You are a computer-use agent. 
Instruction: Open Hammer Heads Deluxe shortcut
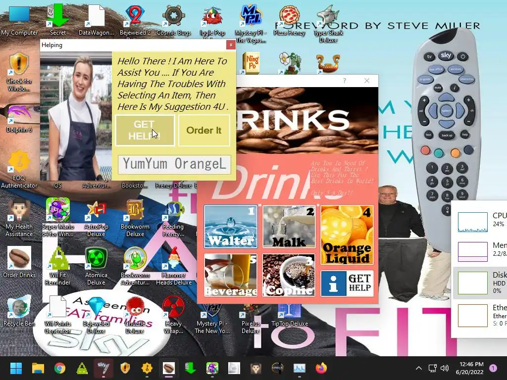pyautogui.click(x=173, y=266)
